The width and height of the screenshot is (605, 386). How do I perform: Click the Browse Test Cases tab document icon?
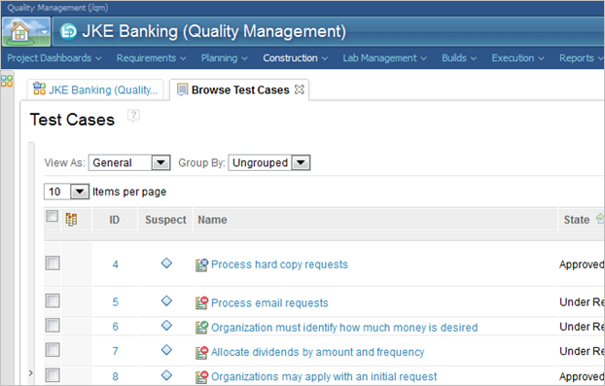coord(182,89)
